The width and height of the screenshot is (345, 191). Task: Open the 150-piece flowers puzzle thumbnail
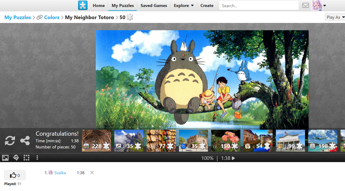226,141
